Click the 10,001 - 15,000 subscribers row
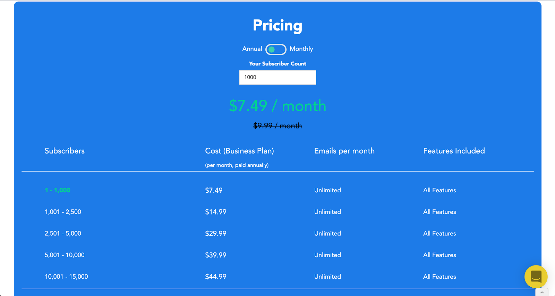Image resolution: width=555 pixels, height=296 pixels. tap(66, 277)
